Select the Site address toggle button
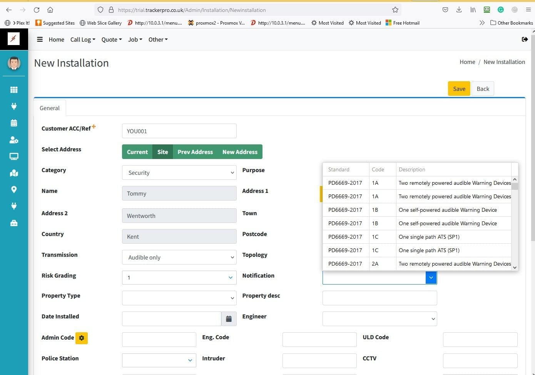The image size is (535, 375). [162, 152]
